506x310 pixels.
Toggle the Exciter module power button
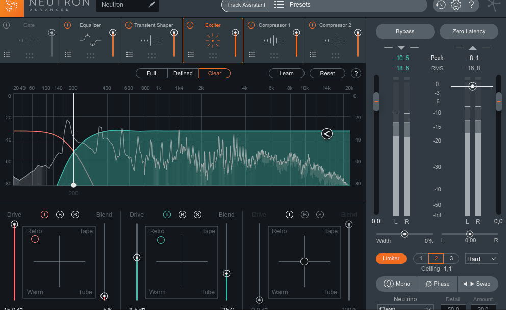190,25
